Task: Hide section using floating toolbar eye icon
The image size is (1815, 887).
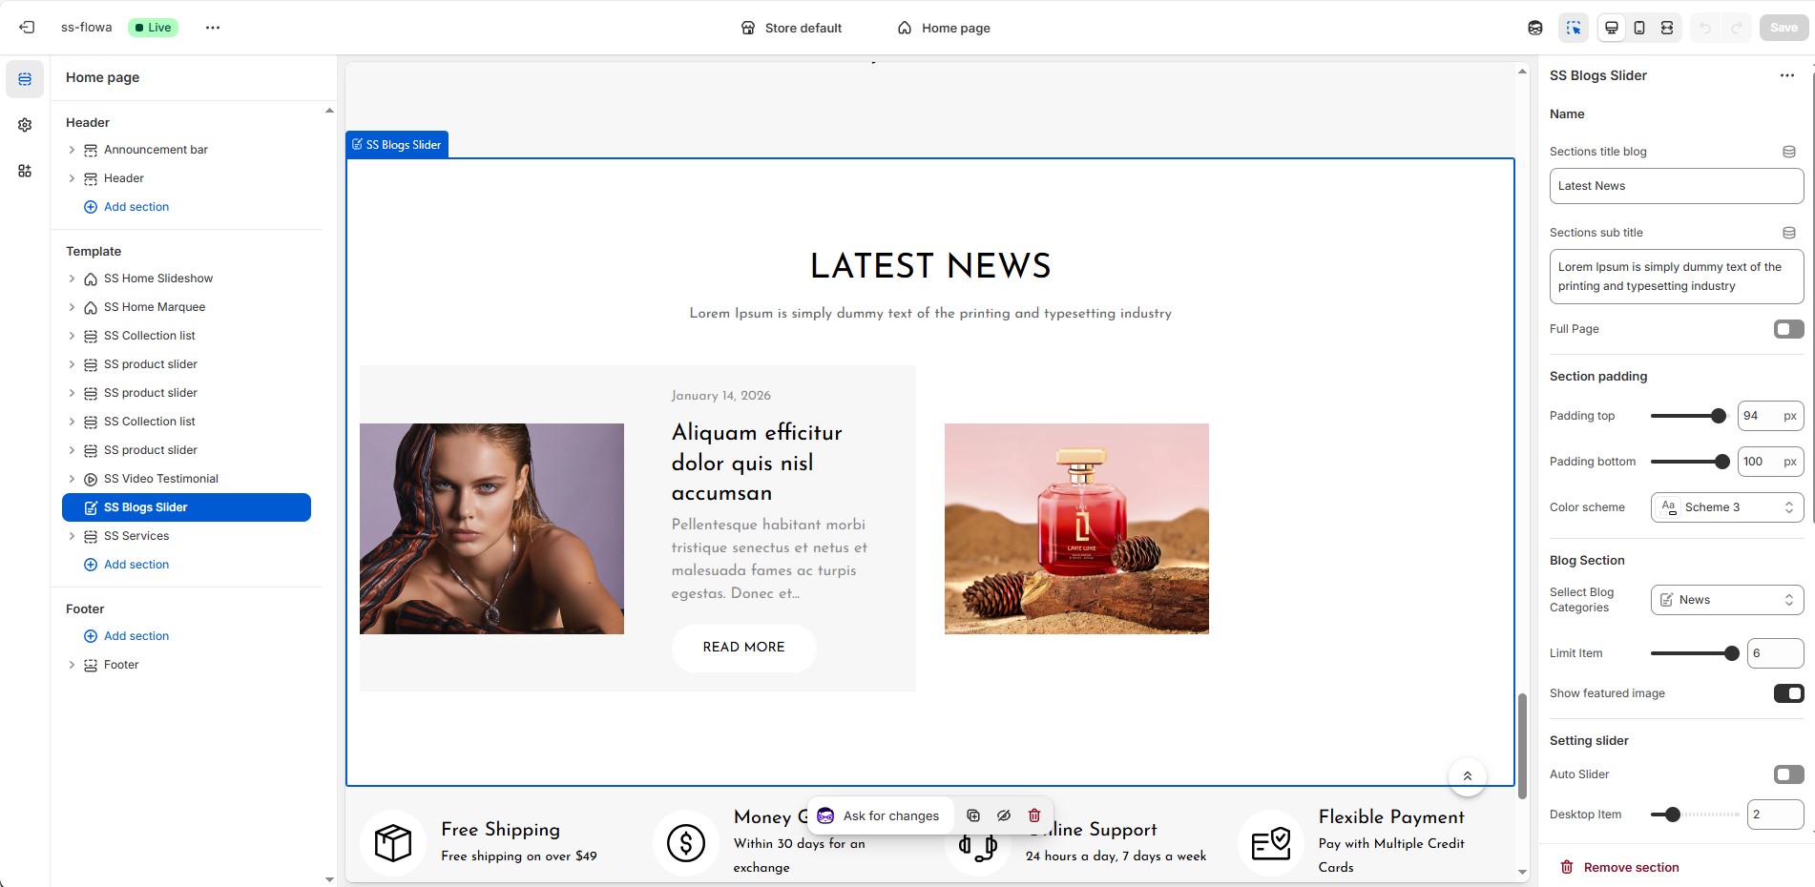Action: tap(1004, 815)
